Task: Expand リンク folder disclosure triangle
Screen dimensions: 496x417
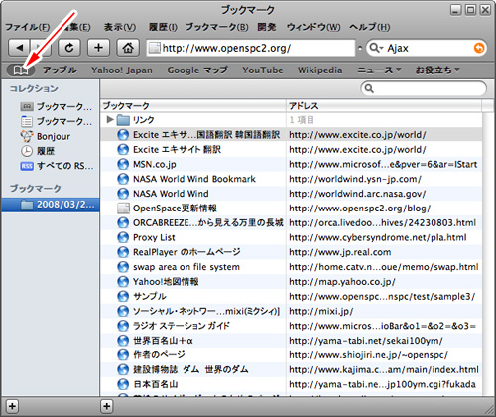Action: coord(110,119)
